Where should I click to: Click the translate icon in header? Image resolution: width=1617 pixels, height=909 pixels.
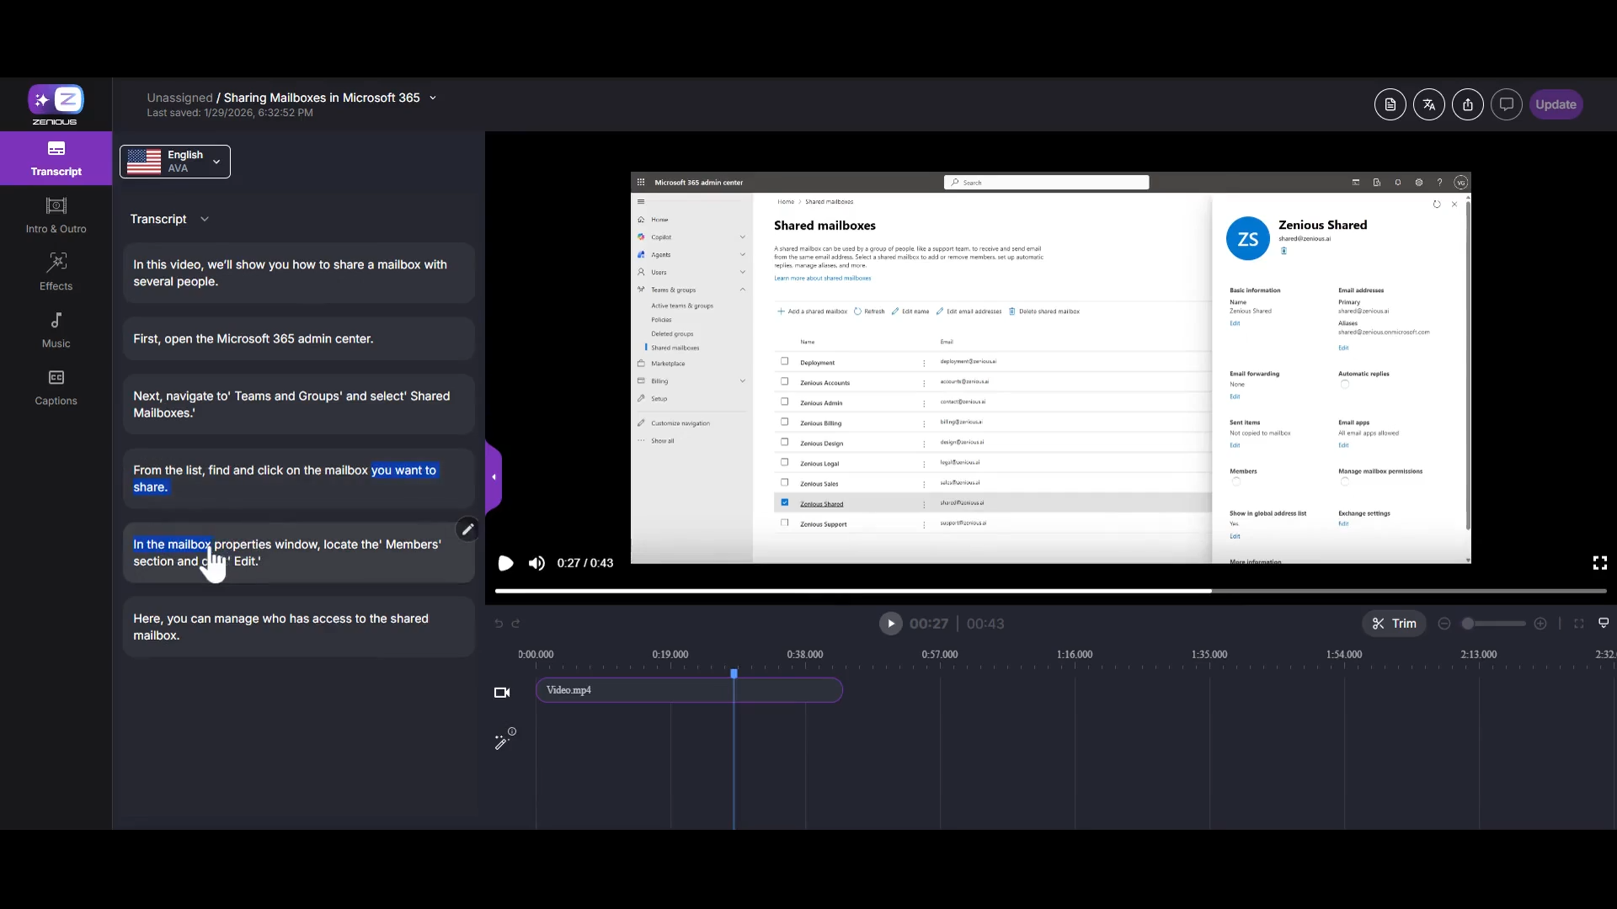coord(1428,104)
